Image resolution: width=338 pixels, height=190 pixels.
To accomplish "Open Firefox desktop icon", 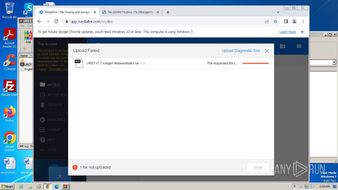I will click(x=10, y=114).
